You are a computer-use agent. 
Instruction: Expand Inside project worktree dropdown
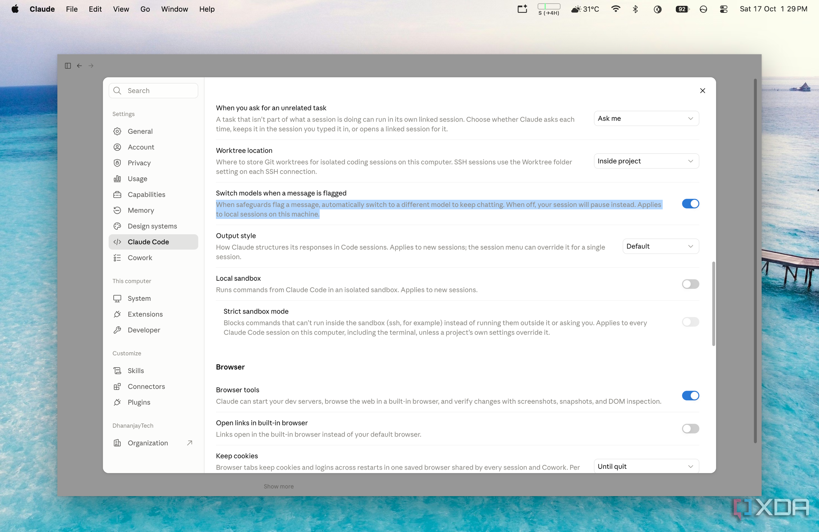pyautogui.click(x=646, y=161)
